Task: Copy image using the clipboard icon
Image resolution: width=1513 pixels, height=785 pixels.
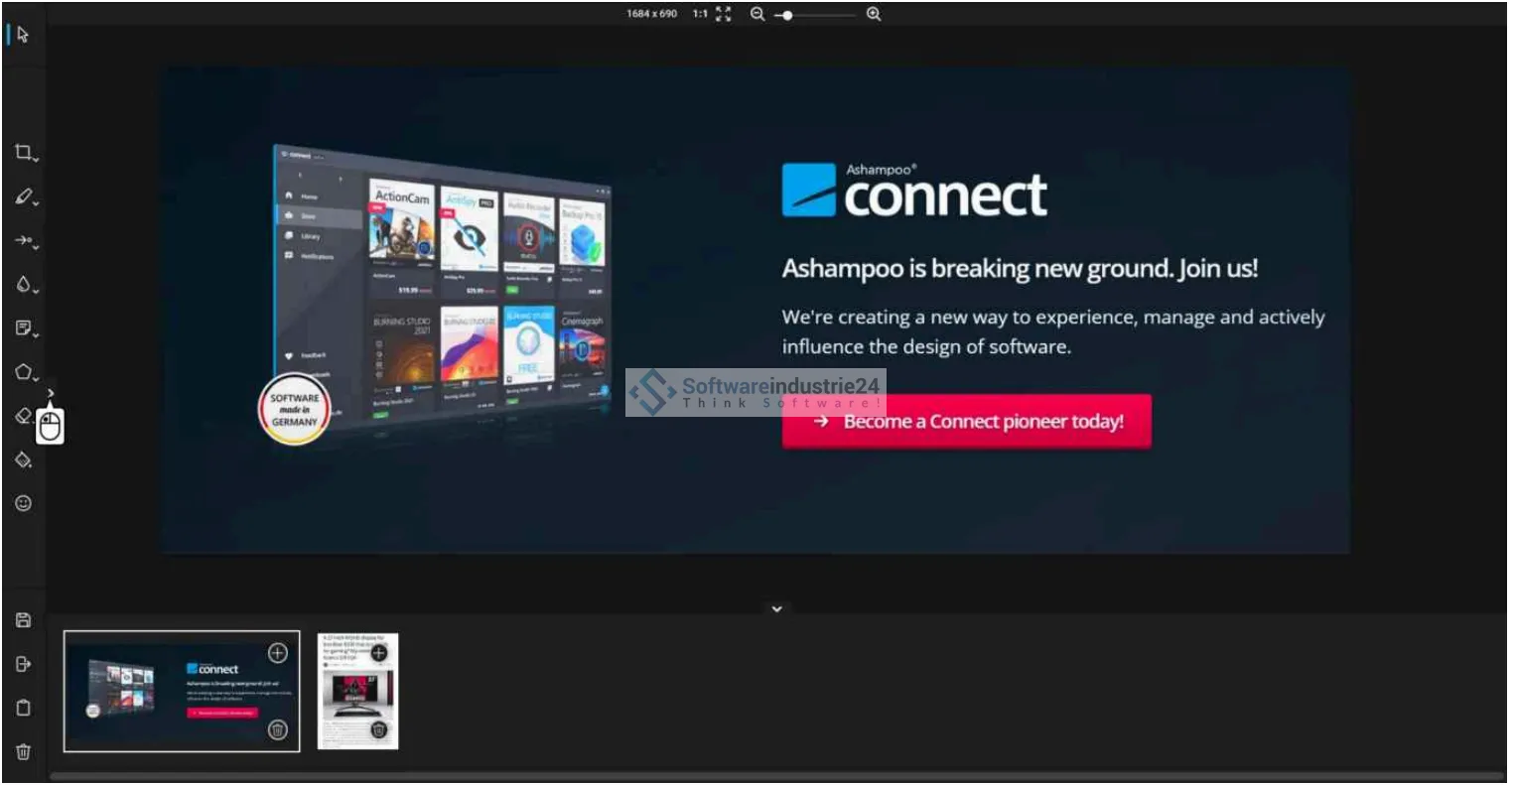Action: (24, 708)
